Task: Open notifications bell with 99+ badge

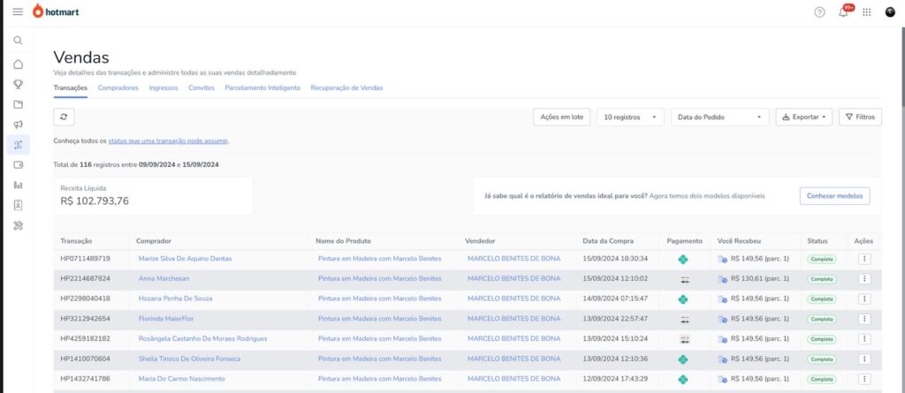Action: coord(845,11)
